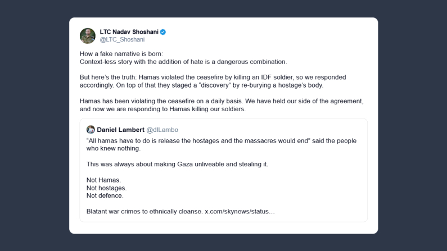Open the @LTC_Shoshani handle
447x251 pixels.
coord(122,40)
